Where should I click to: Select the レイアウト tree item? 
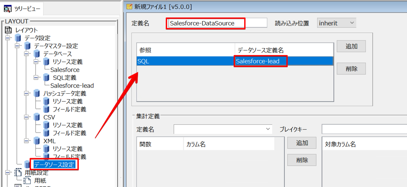26,30
